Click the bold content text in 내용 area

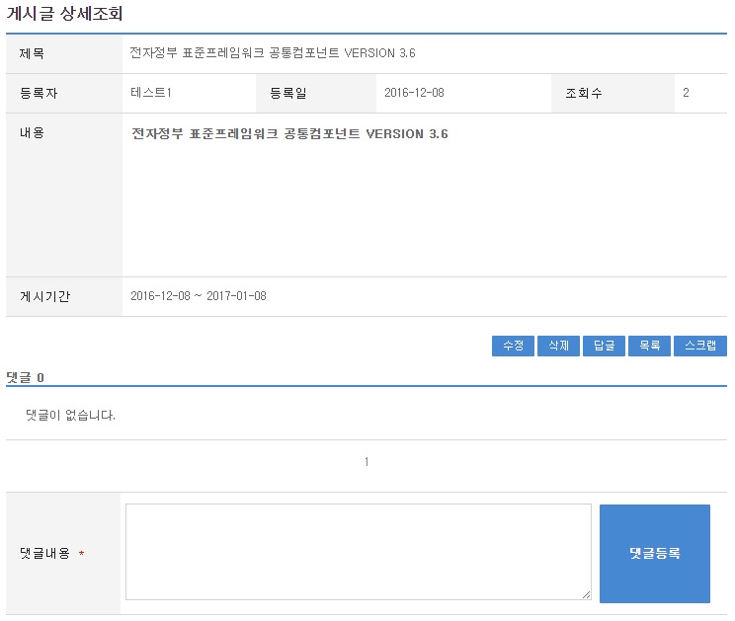click(289, 133)
